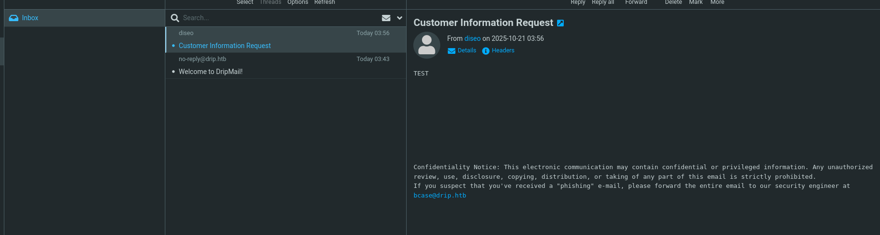Click the Headers info icon
This screenshot has width=880, height=235.
pos(486,51)
